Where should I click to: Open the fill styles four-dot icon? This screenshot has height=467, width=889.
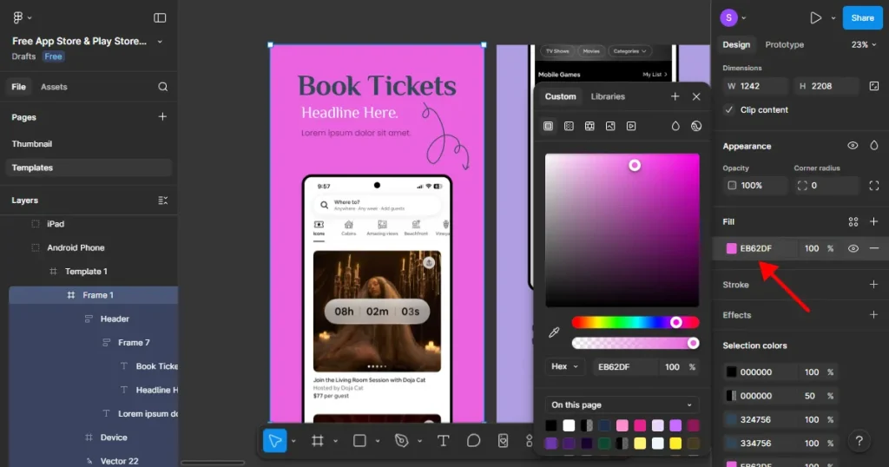[x=853, y=221]
